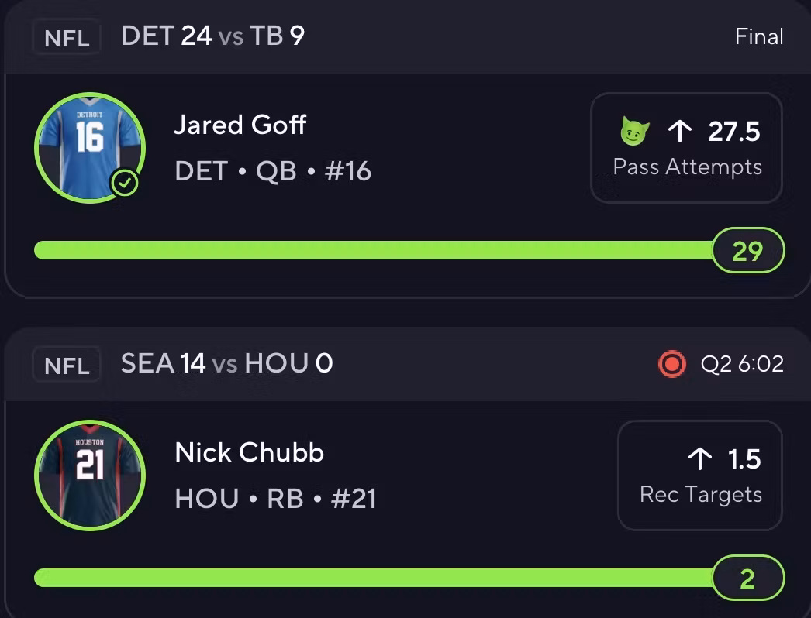Click the 2 stat value bubble
Screen dimensions: 811x618
point(747,579)
